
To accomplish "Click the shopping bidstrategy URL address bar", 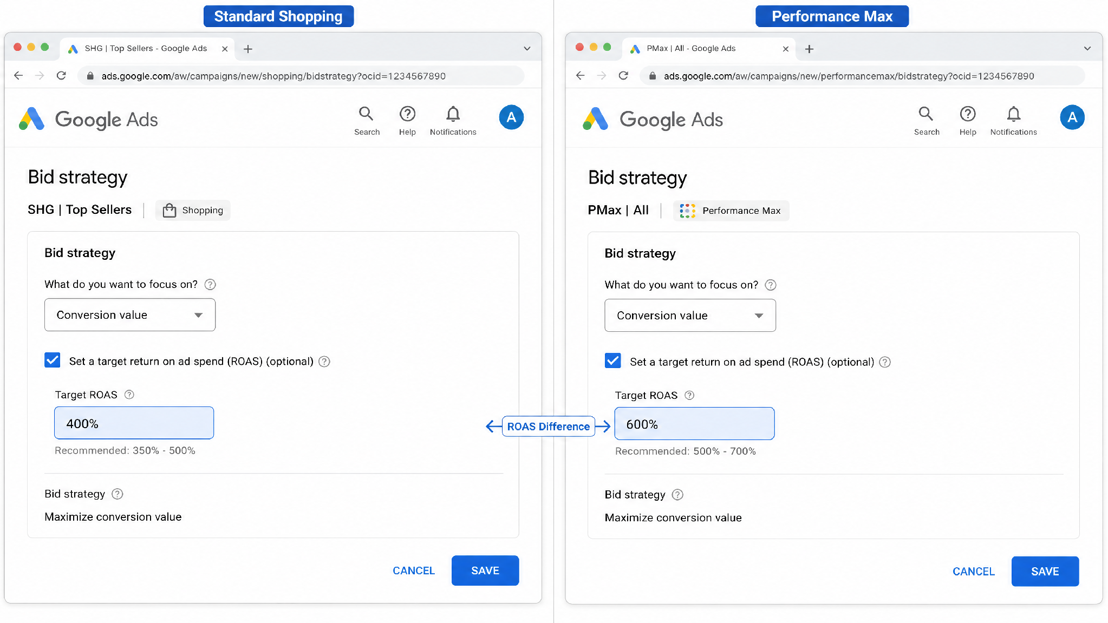I will click(302, 76).
